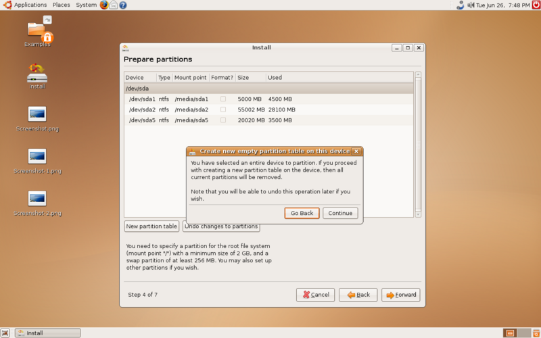This screenshot has width=541, height=338.
Task: Click the Type column header
Action: pyautogui.click(x=164, y=78)
